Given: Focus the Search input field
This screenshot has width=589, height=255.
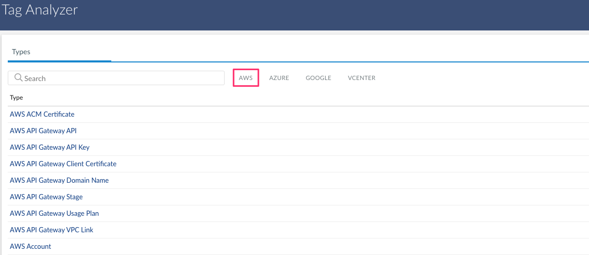Looking at the screenshot, I should 116,78.
